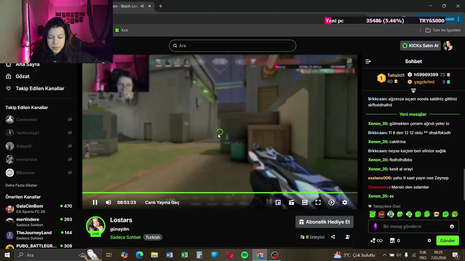This screenshot has height=261, width=465.
Task: Open the profile avatar menu
Action: click(448, 46)
